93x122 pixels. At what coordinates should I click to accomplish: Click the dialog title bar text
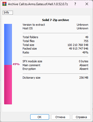tap(38, 4)
